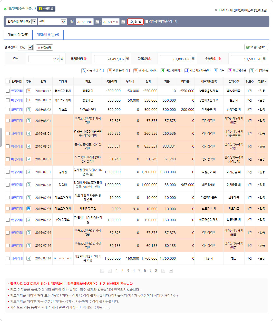Check the 김사원 급여 지급 row checkbox
The height and width of the screenshot is (321, 273).
point(8,172)
